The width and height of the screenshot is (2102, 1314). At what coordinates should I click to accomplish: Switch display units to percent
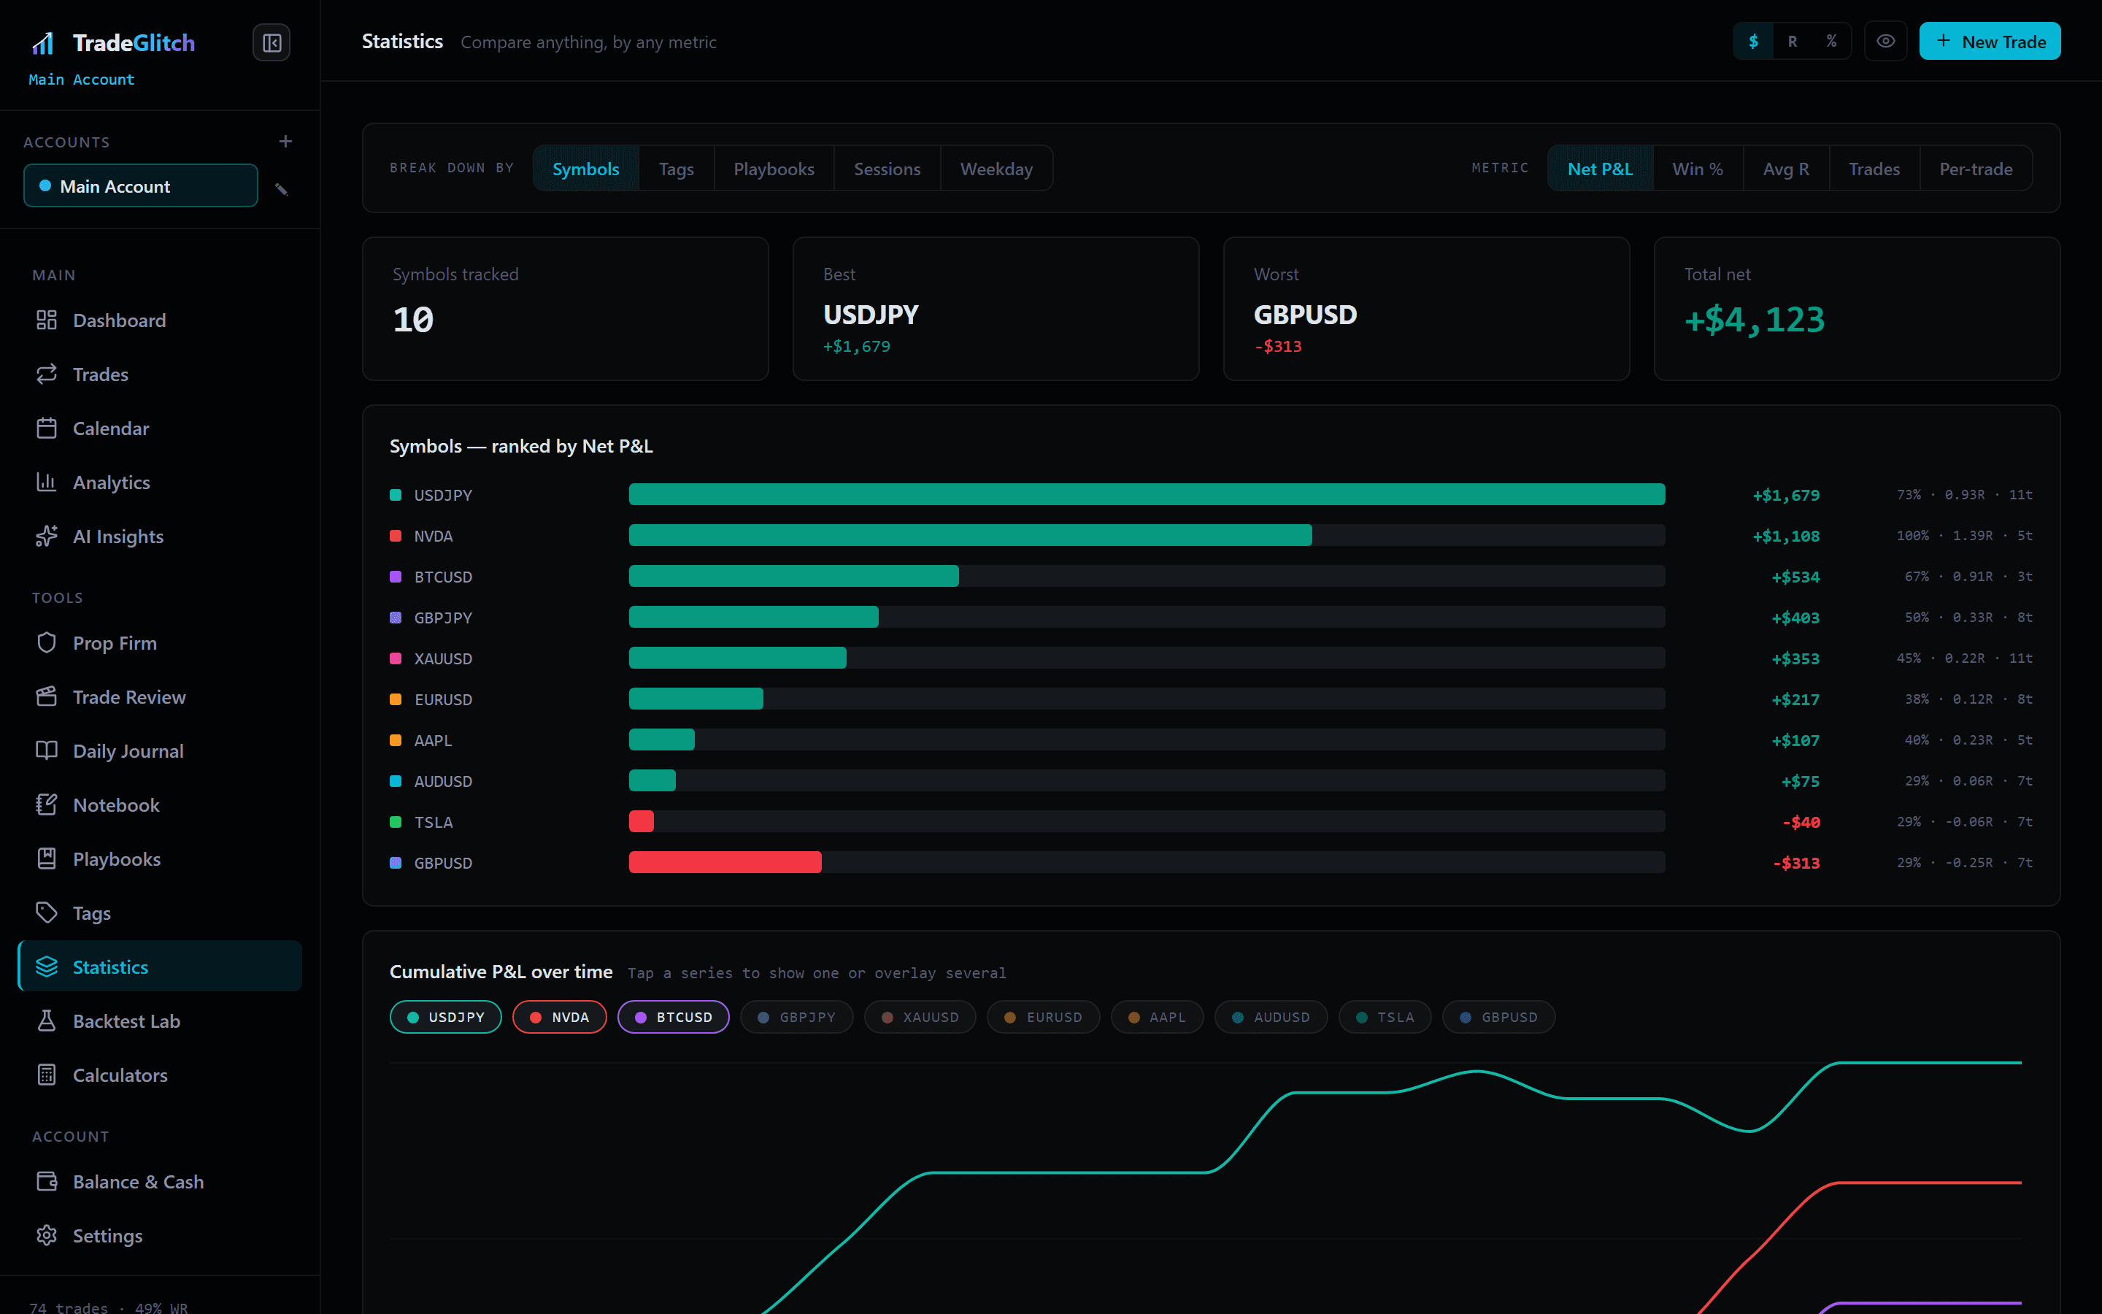[x=1831, y=41]
